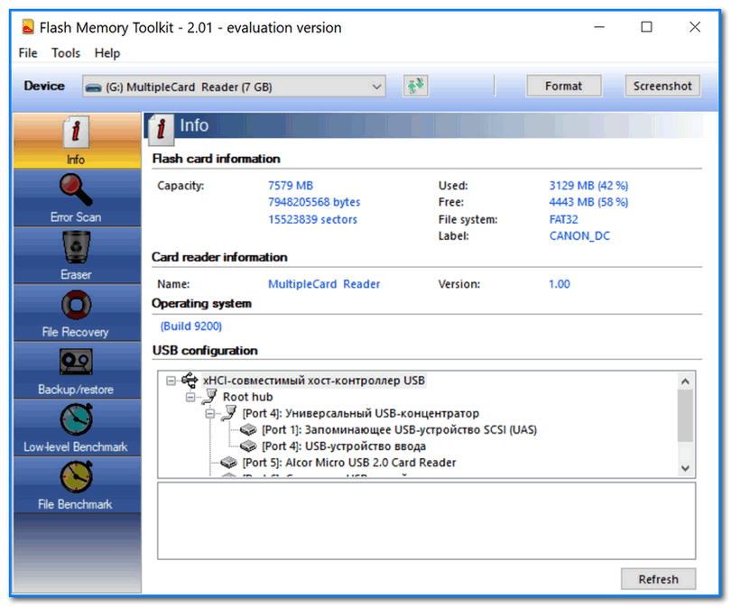The image size is (731, 607).
Task: Collapse the Port 4 USB hub node
Action: [x=209, y=414]
